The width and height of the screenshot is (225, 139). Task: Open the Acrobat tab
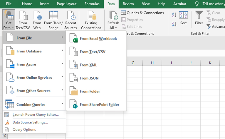pyautogui.click(x=180, y=4)
